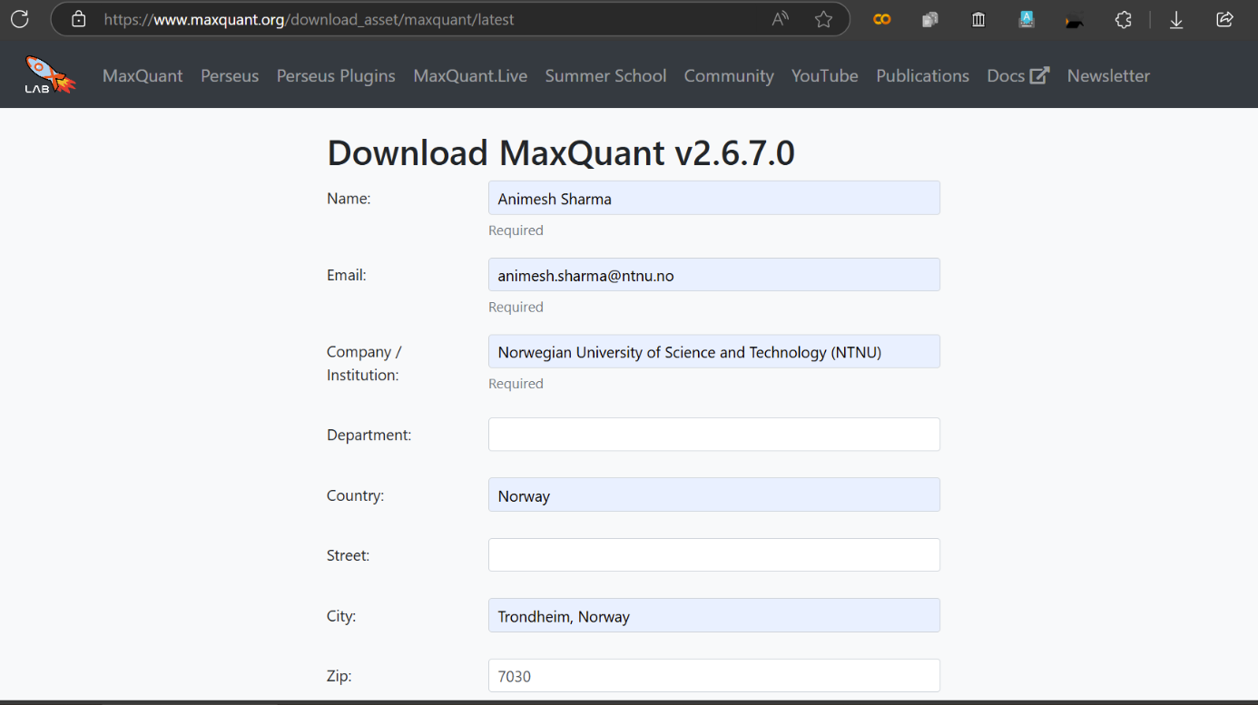Click the "Street:" label

[x=349, y=555]
